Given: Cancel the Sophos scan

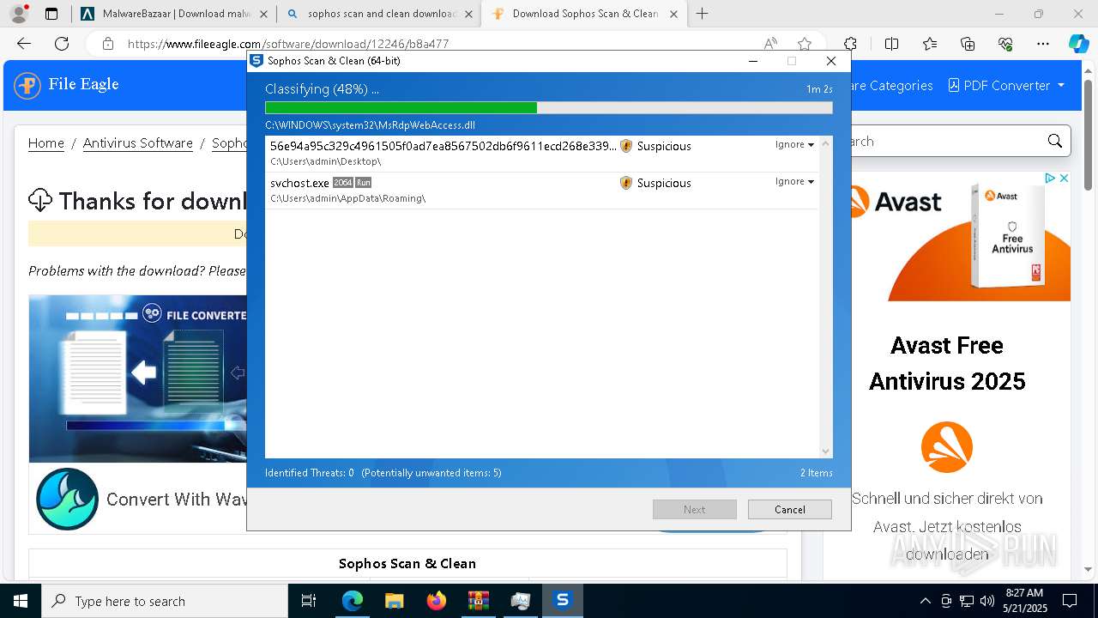Looking at the screenshot, I should tap(790, 509).
